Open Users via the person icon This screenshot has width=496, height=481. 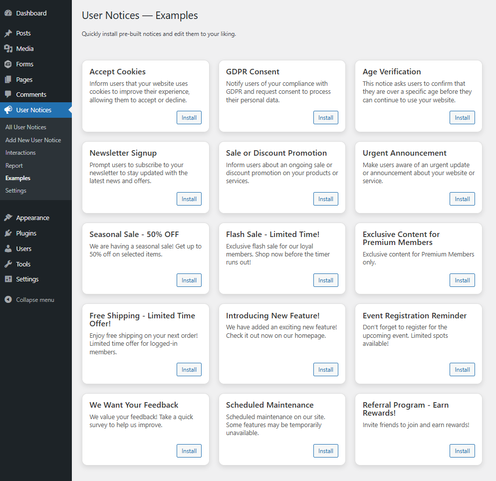click(8, 248)
